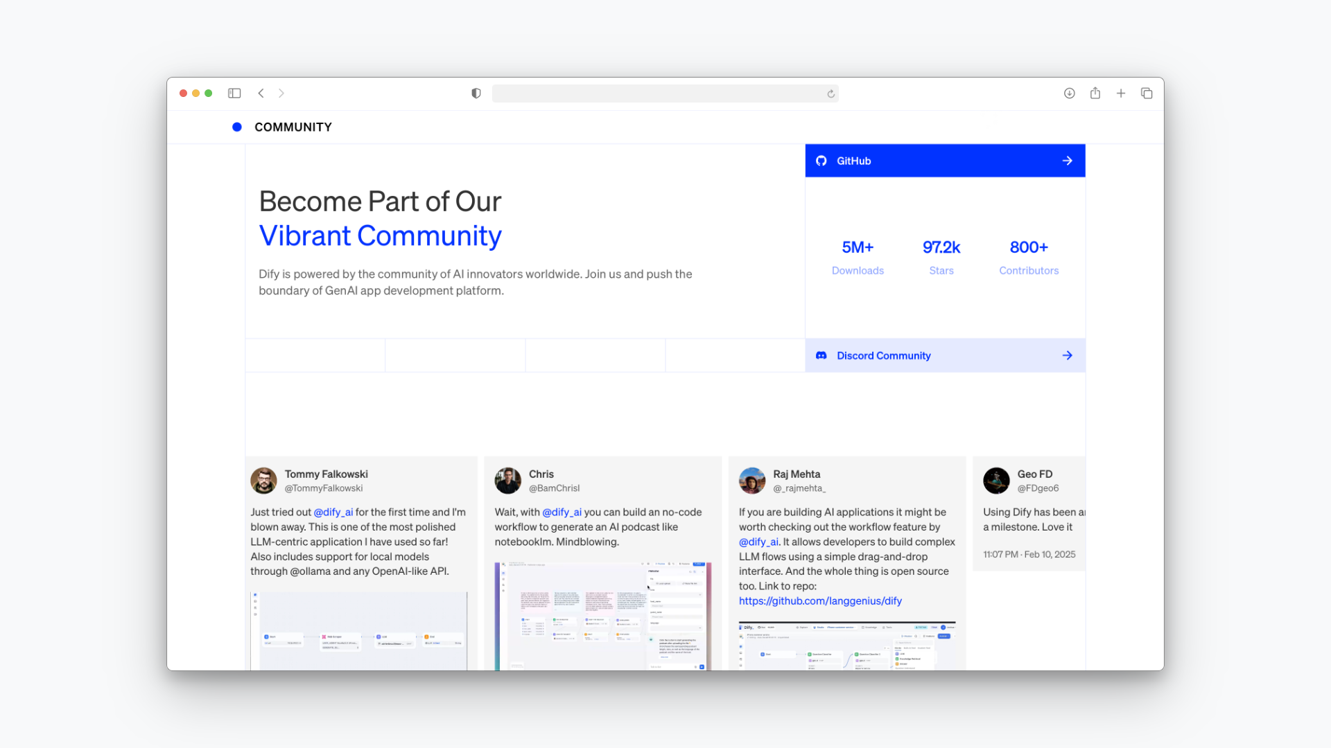Select the 5M+ Downloads stat
Viewport: 1331px width, 748px height.
(x=858, y=258)
